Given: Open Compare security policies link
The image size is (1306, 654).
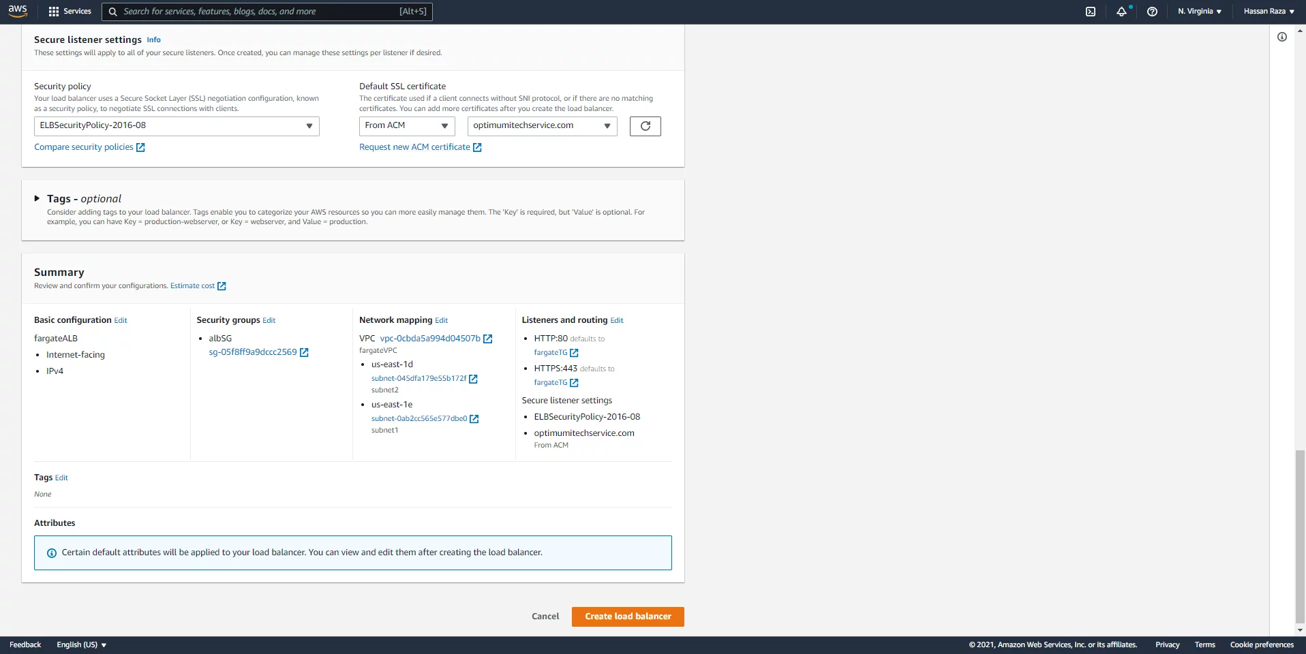Looking at the screenshot, I should click(84, 147).
